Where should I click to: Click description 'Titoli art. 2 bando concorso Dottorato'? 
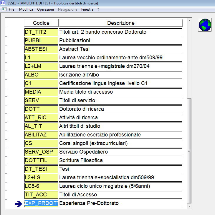(120, 32)
